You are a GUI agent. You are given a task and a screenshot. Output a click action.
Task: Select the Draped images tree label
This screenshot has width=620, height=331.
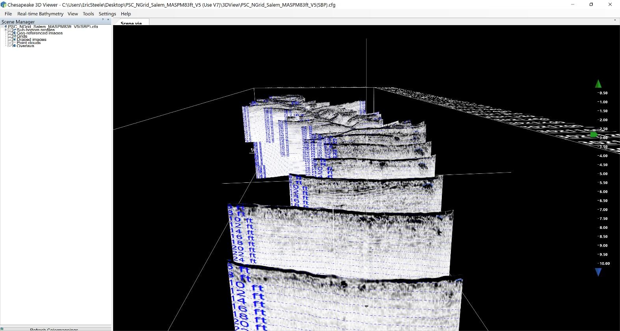click(x=32, y=39)
